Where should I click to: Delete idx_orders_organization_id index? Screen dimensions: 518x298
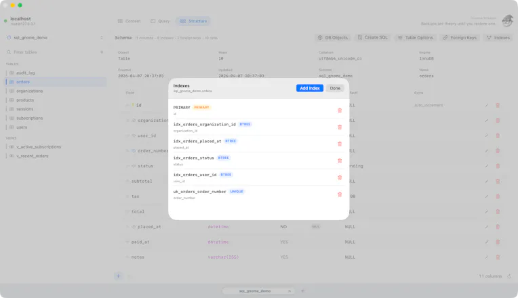pos(340,127)
